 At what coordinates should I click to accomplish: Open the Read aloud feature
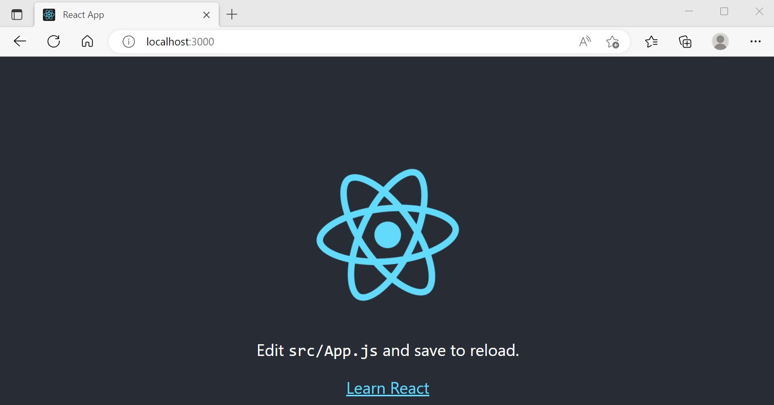(585, 42)
